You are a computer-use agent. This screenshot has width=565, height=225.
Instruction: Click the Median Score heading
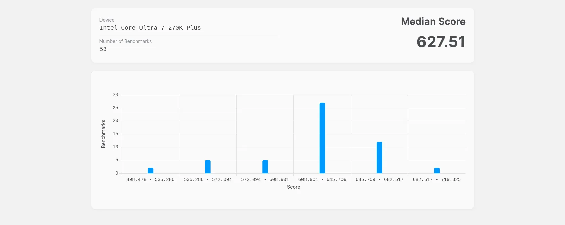click(433, 22)
